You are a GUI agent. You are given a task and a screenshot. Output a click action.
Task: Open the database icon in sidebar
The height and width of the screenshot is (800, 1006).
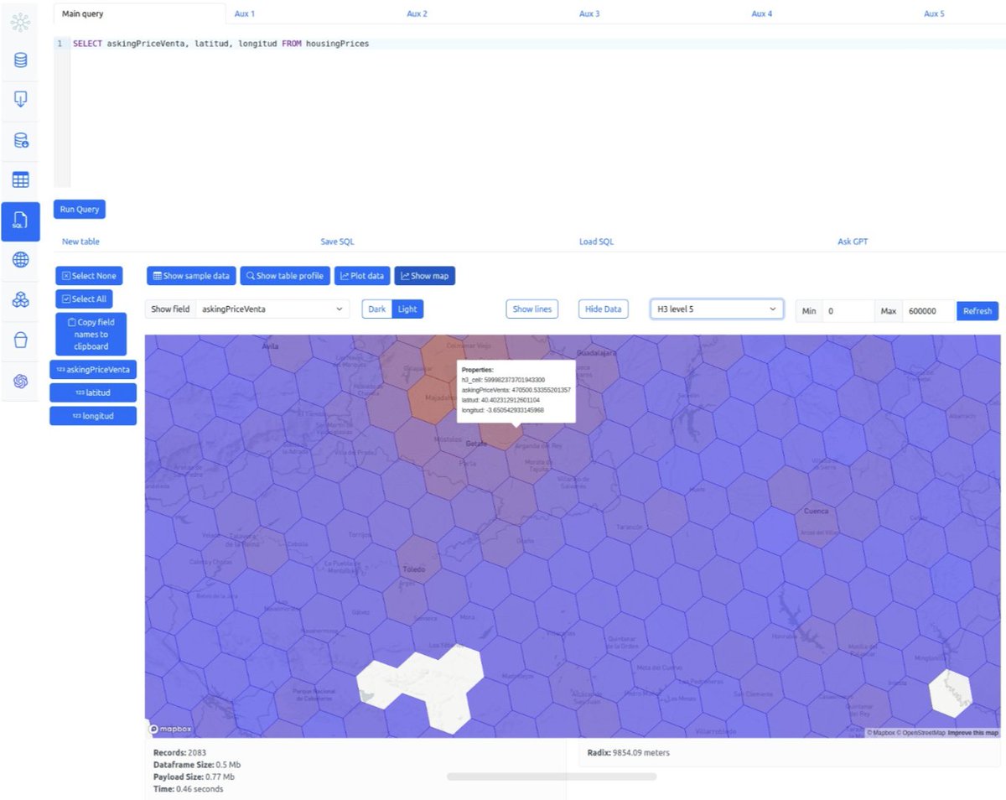pyautogui.click(x=20, y=60)
